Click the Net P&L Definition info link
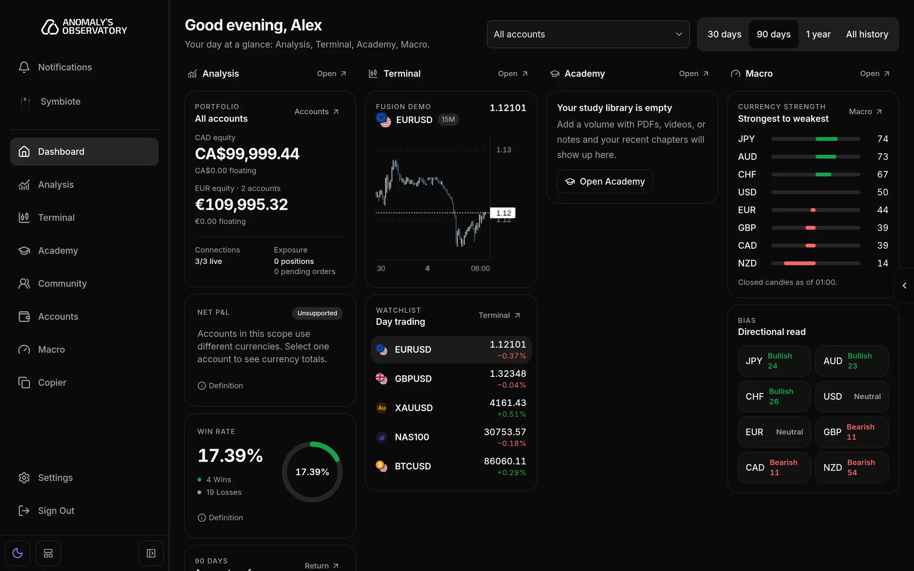914x571 pixels. click(x=220, y=386)
